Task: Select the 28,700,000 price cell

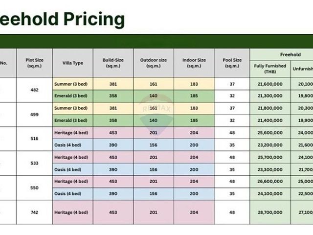Action: point(270,212)
